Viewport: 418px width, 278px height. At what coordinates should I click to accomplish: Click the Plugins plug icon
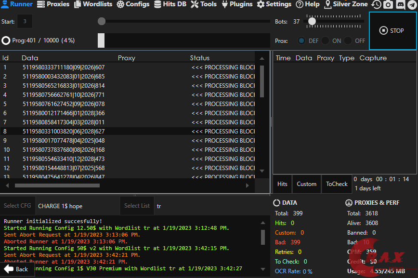point(225,4)
